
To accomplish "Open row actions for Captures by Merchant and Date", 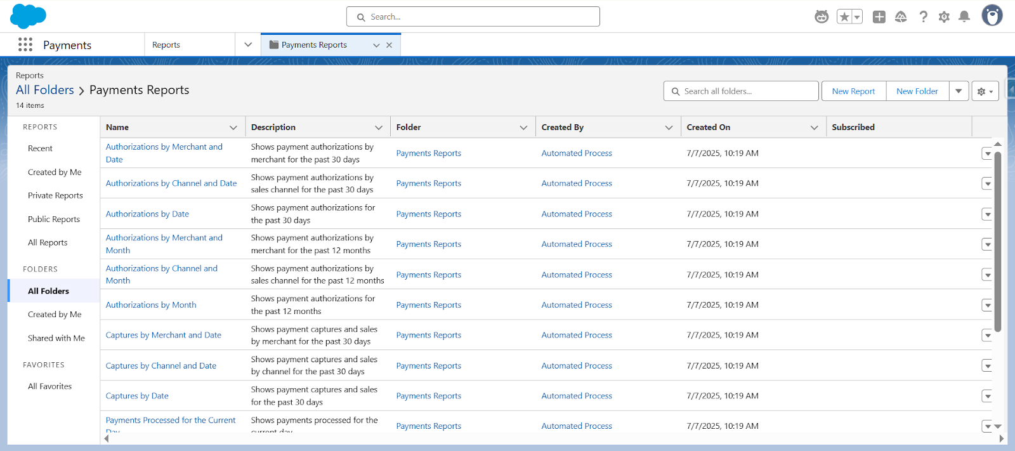I will pos(987,335).
